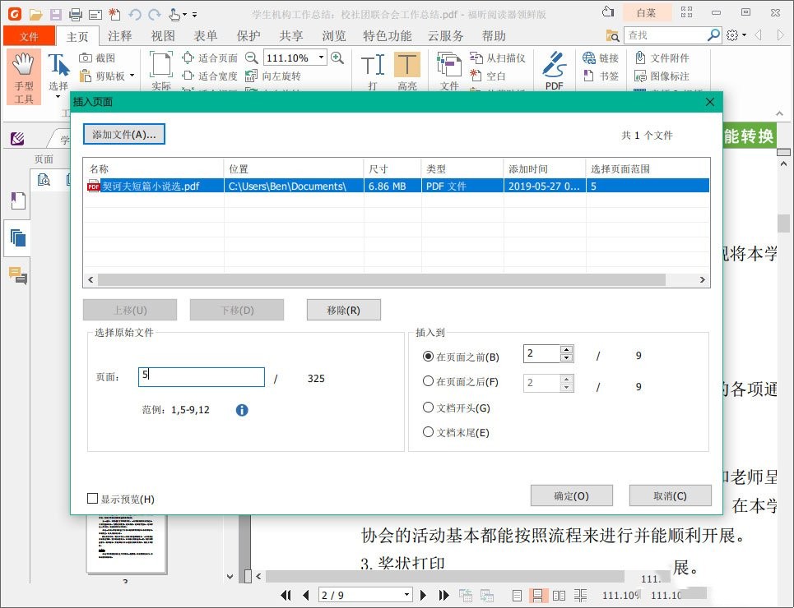Switch to the View ribbon tab
The width and height of the screenshot is (794, 608).
[x=163, y=36]
